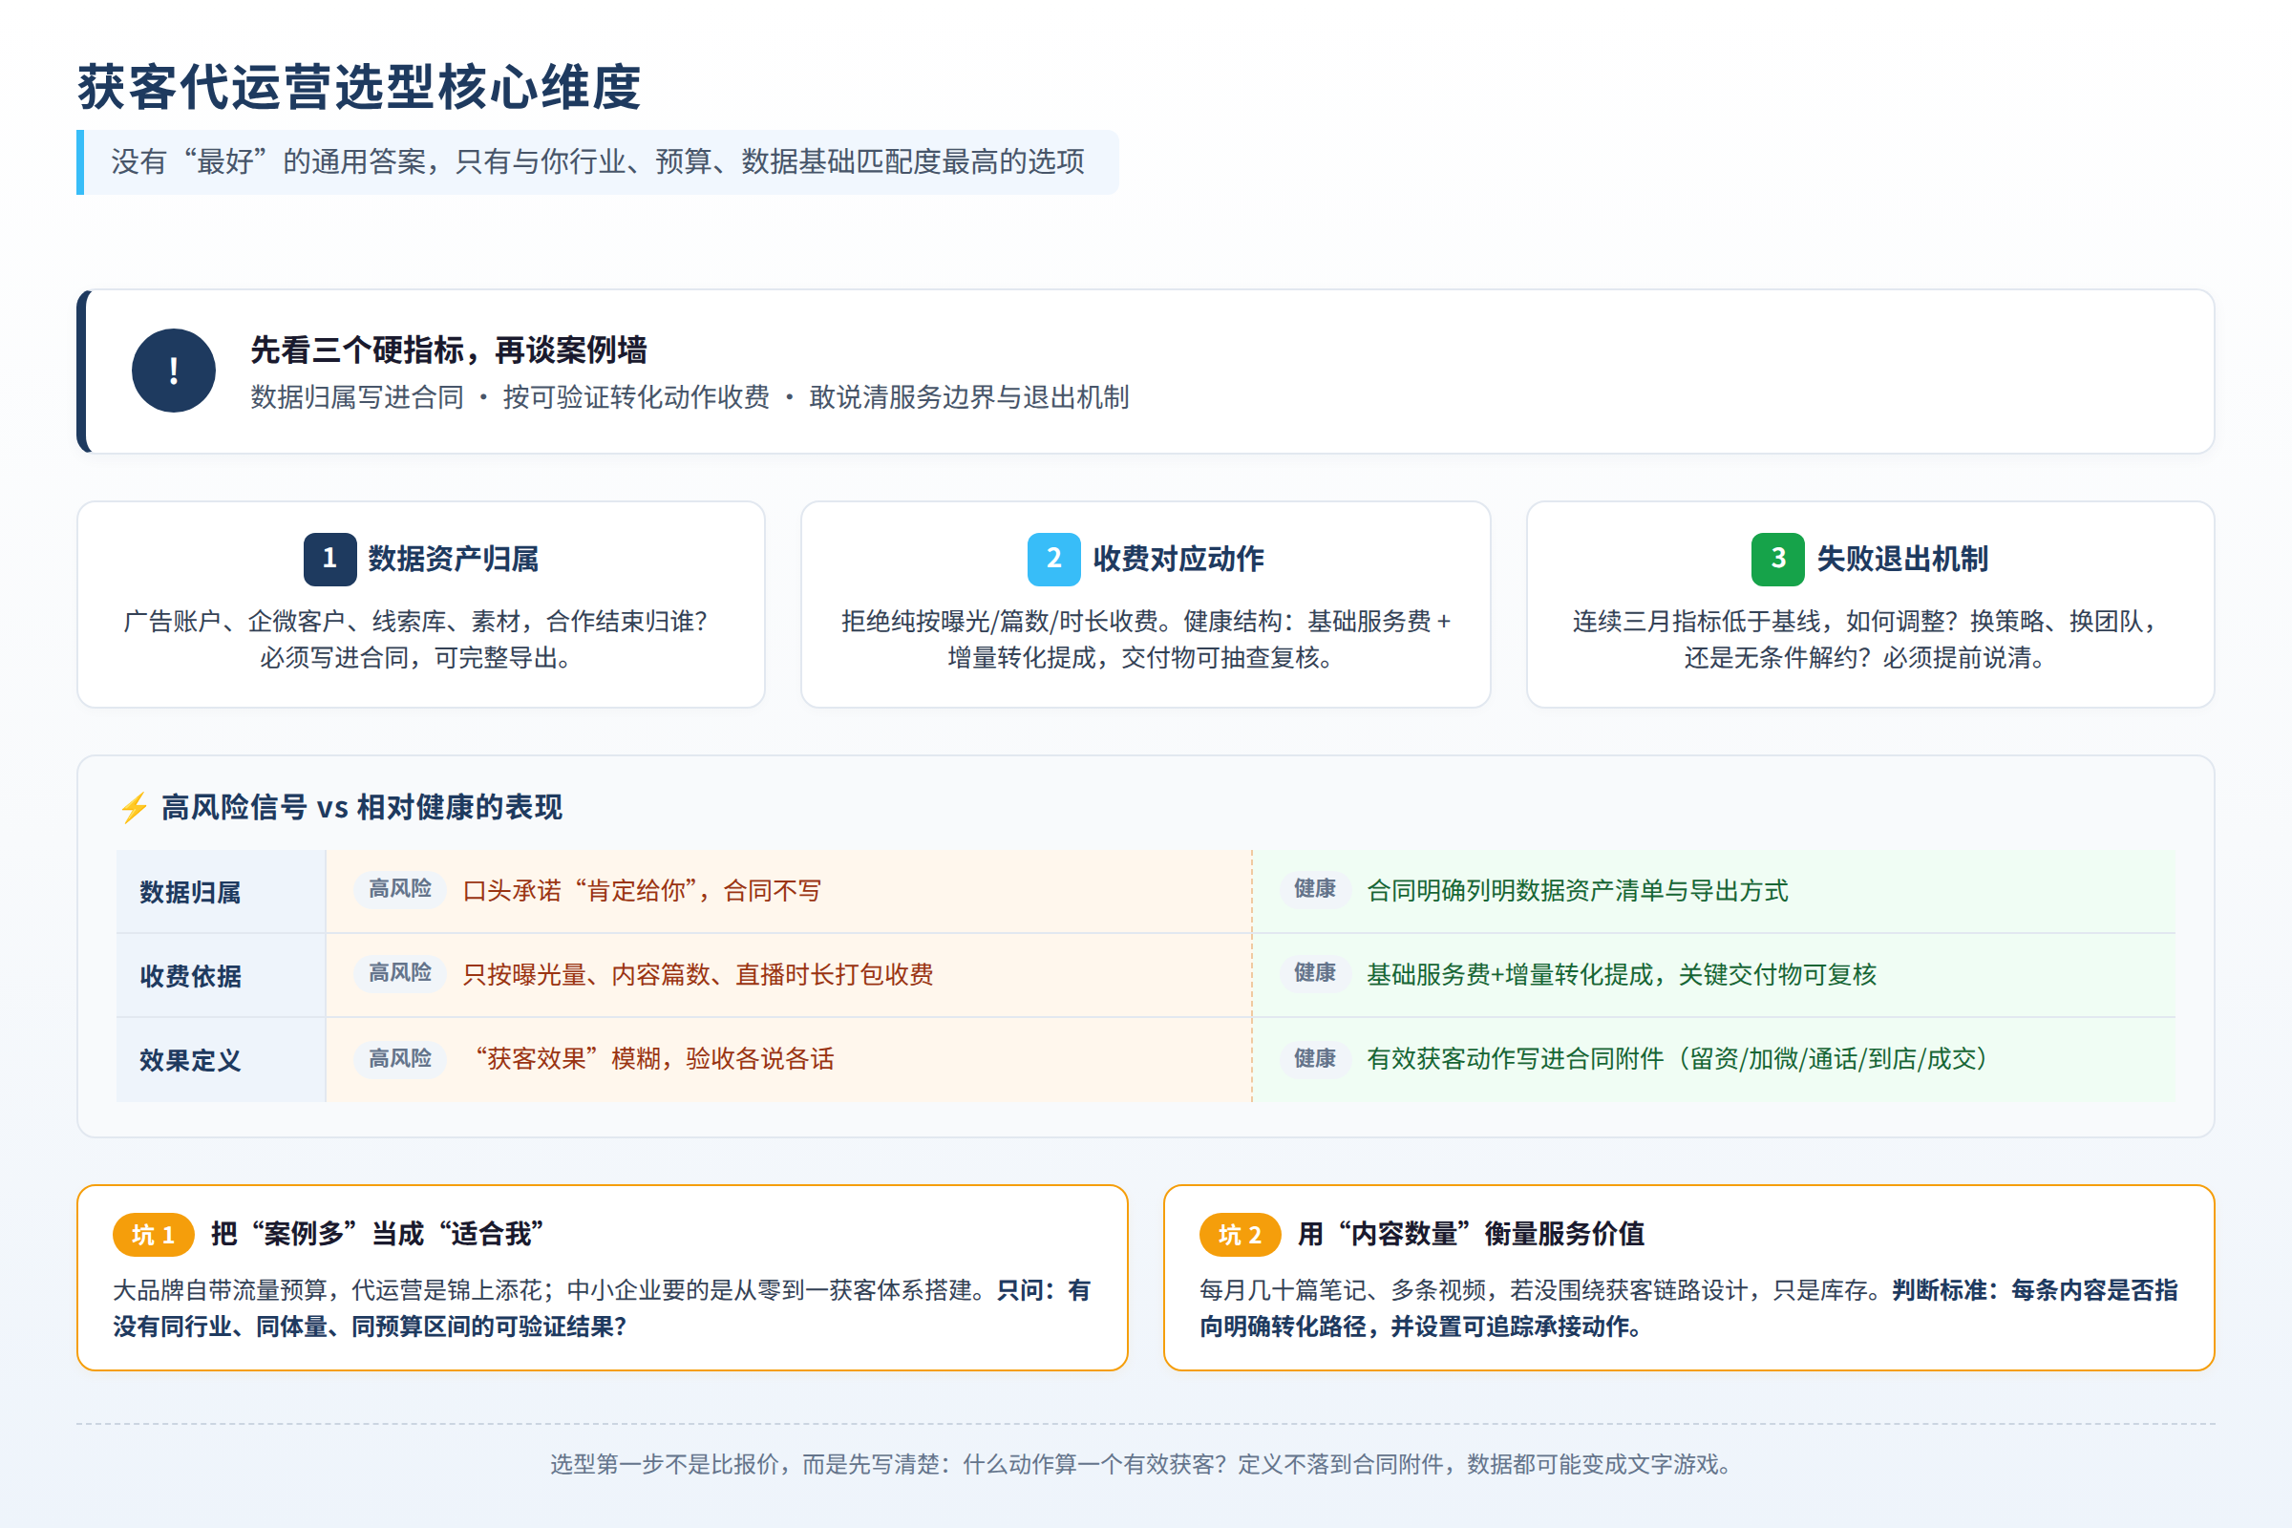Click the heading 先看三个硬指标，再谈案例墙
Image resolution: width=2292 pixels, height=1528 pixels.
coord(448,350)
